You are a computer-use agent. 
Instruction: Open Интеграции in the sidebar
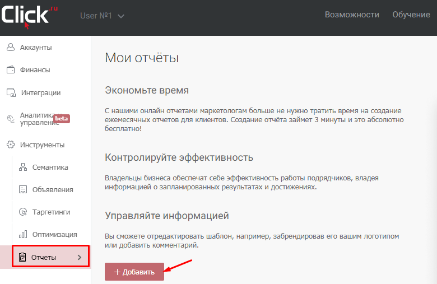pyautogui.click(x=41, y=92)
